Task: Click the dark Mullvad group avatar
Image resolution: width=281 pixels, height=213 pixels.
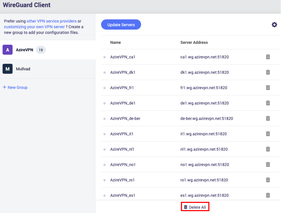Action: 7,69
